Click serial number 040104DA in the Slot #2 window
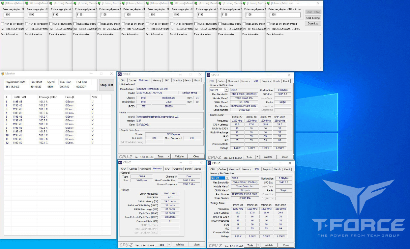 (245, 198)
